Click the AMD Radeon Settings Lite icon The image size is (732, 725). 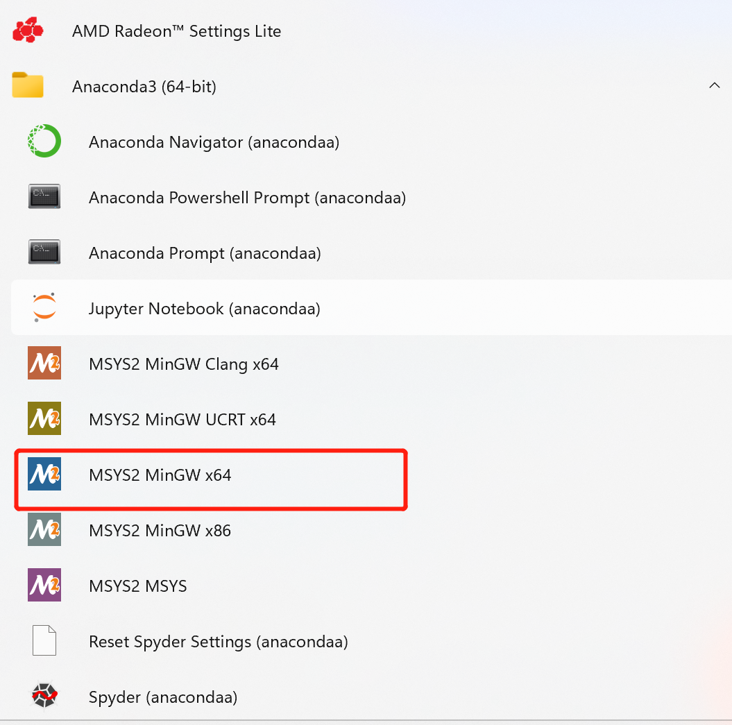pyautogui.click(x=28, y=31)
